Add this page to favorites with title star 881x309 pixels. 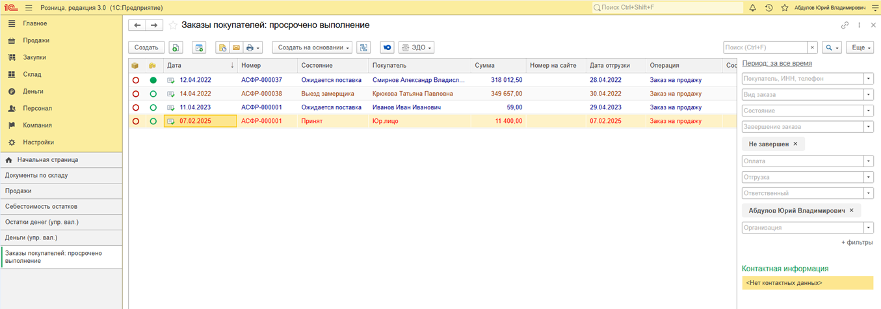(173, 25)
